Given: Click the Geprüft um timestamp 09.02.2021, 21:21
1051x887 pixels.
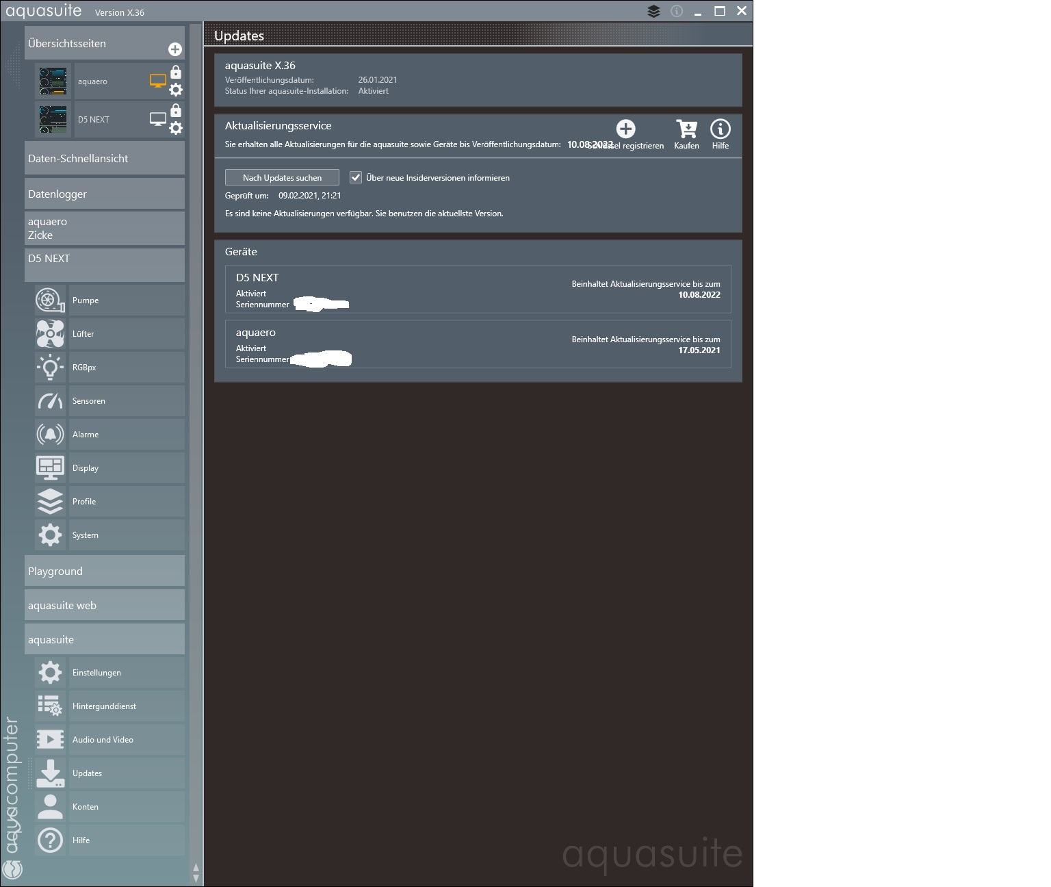Looking at the screenshot, I should pyautogui.click(x=310, y=196).
